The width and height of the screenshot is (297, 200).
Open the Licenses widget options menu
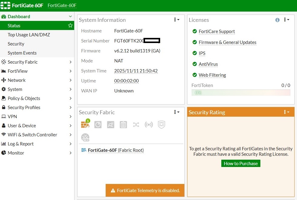286,20
